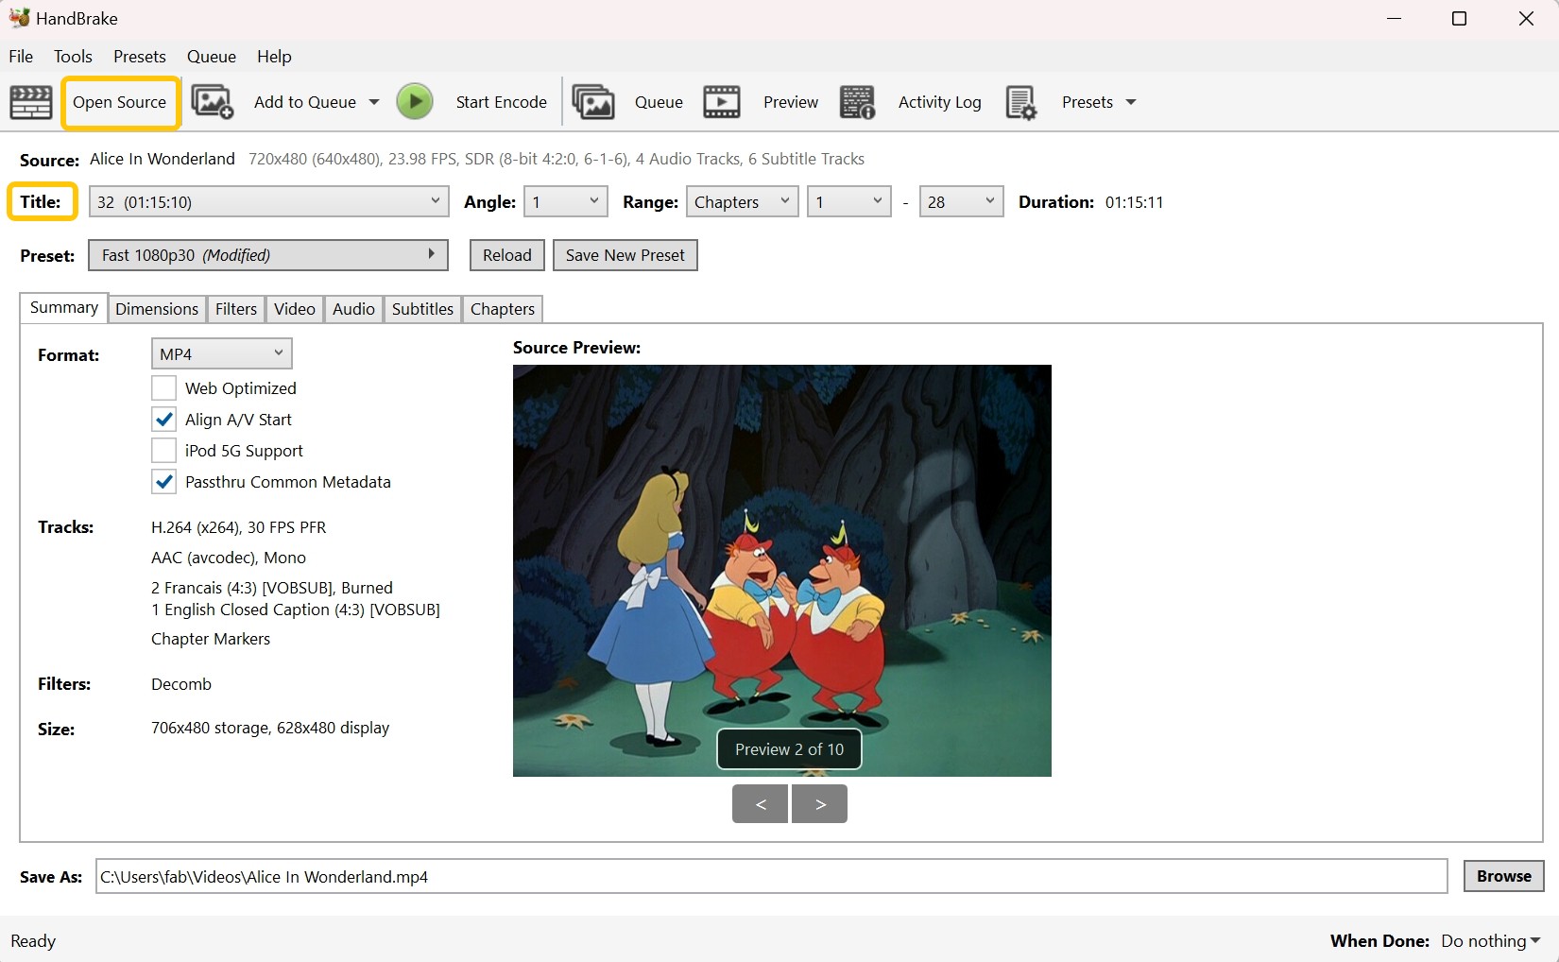This screenshot has height=962, width=1559.
Task: Click the Add to Queue icon
Action: click(212, 101)
